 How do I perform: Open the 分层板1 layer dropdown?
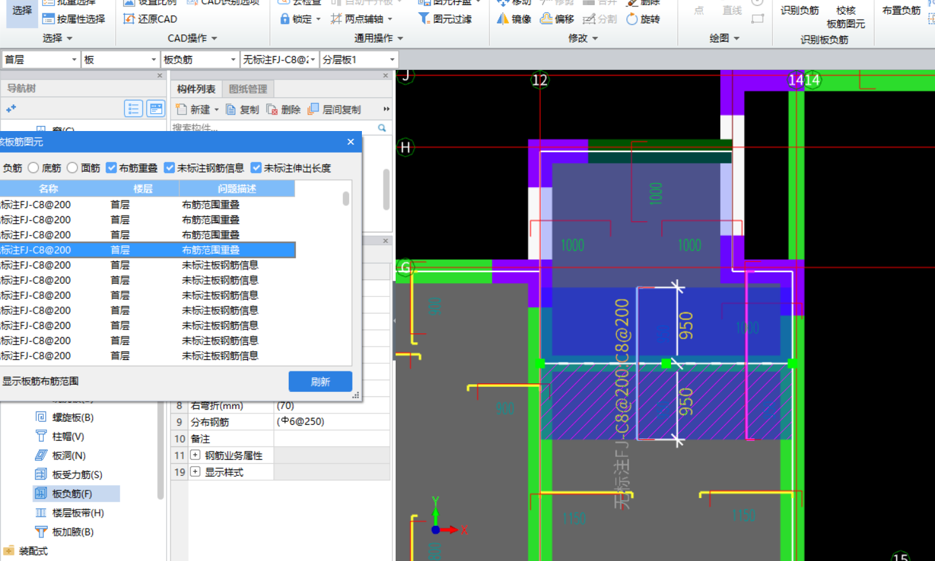coord(392,60)
